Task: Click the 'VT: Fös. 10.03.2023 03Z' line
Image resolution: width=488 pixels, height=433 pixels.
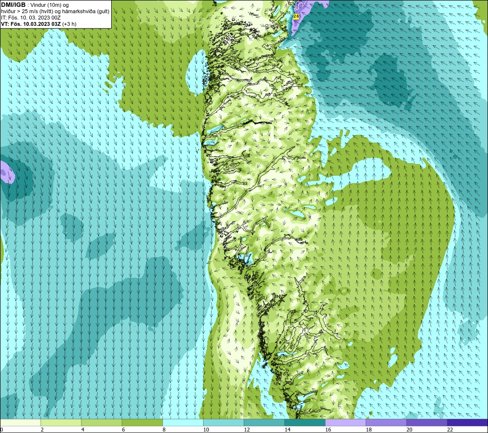Action: (x=31, y=24)
